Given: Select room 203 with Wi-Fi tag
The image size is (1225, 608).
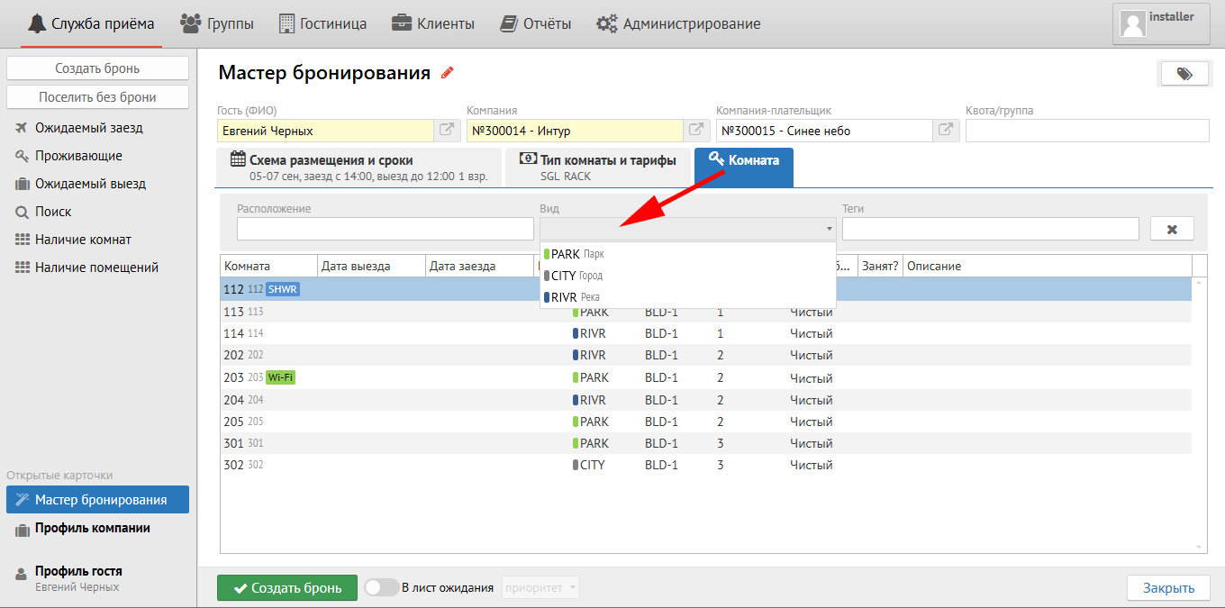Looking at the screenshot, I should click(x=234, y=378).
